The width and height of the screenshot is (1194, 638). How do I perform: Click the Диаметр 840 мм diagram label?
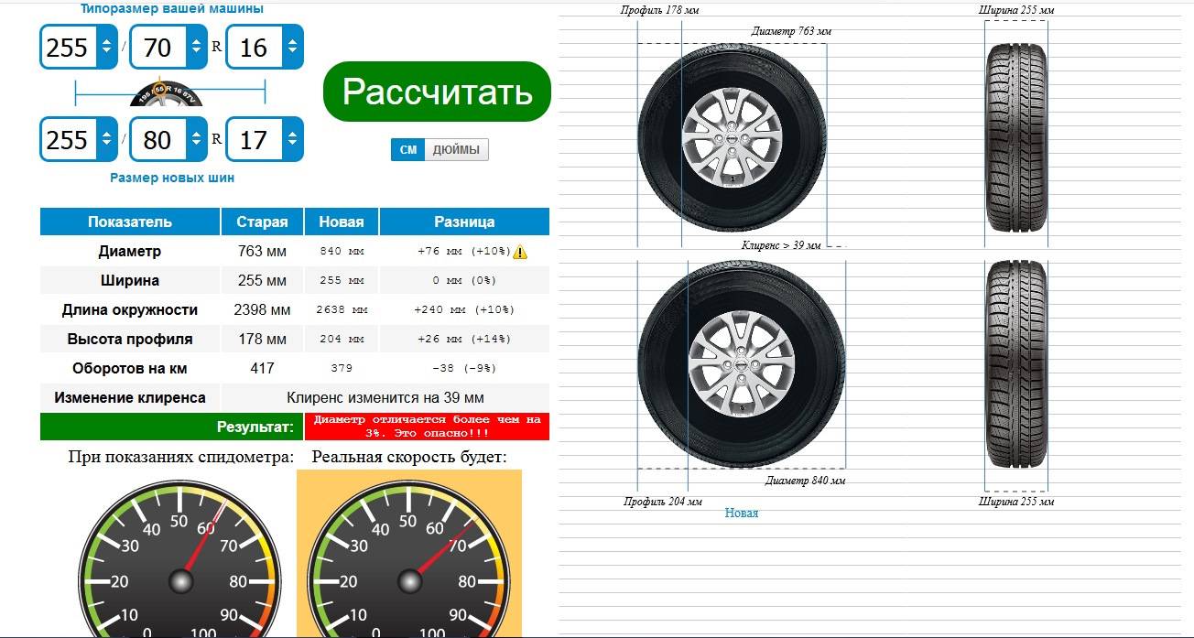pos(805,481)
